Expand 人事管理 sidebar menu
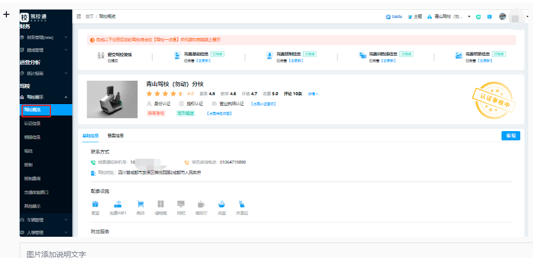Screen dimensions: 533x258 click(46, 233)
